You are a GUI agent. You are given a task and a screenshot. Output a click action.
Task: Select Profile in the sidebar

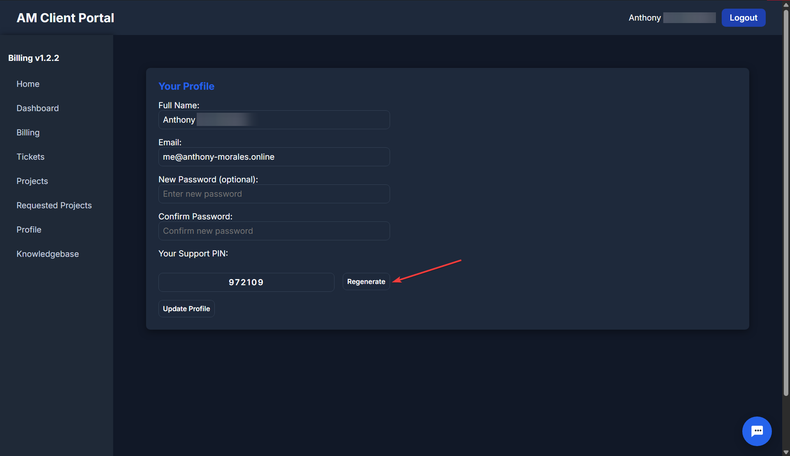tap(29, 230)
